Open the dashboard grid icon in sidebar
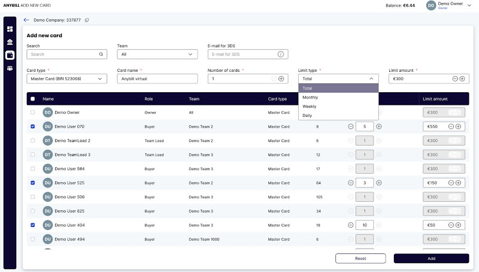Viewport: 479px width, 272px height. [10, 29]
